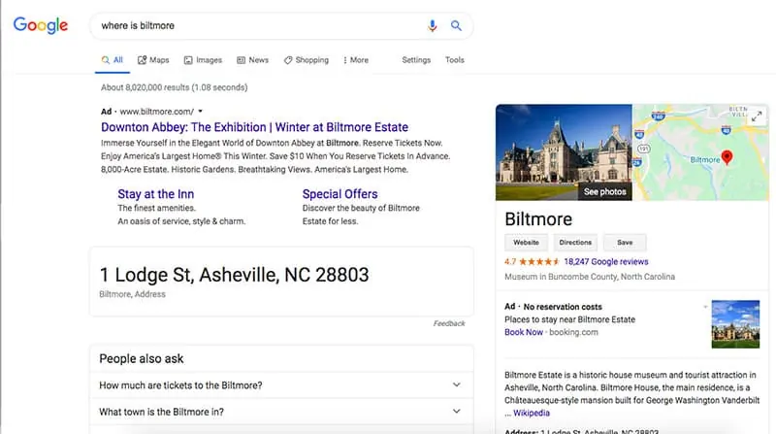
Task: Expand 'How much are tickets to the Biltmore?'
Action: tap(281, 384)
